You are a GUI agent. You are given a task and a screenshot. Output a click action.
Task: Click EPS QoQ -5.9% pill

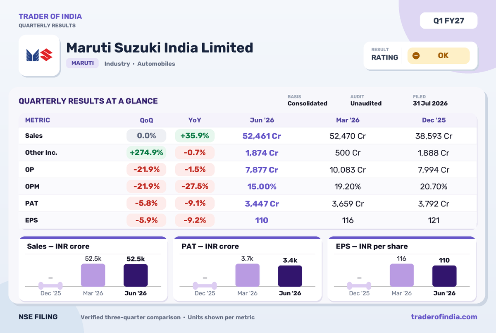pos(146,220)
